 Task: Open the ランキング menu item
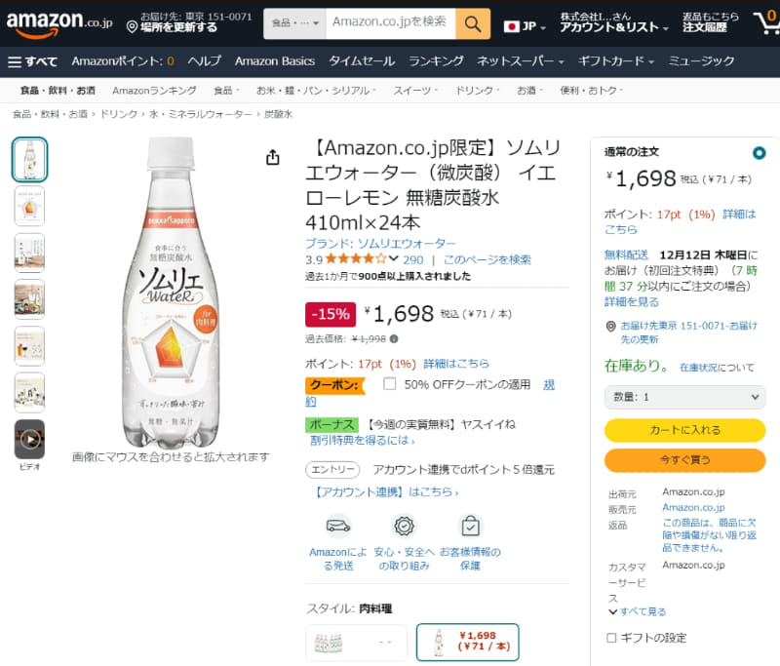point(436,61)
